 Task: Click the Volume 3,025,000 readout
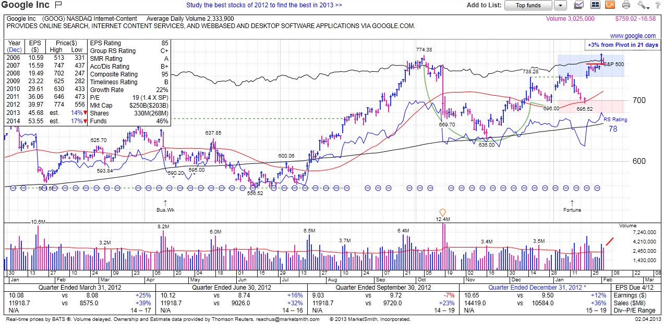click(570, 19)
